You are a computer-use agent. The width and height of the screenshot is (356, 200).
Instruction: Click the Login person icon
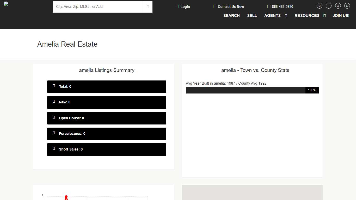coord(177,6)
